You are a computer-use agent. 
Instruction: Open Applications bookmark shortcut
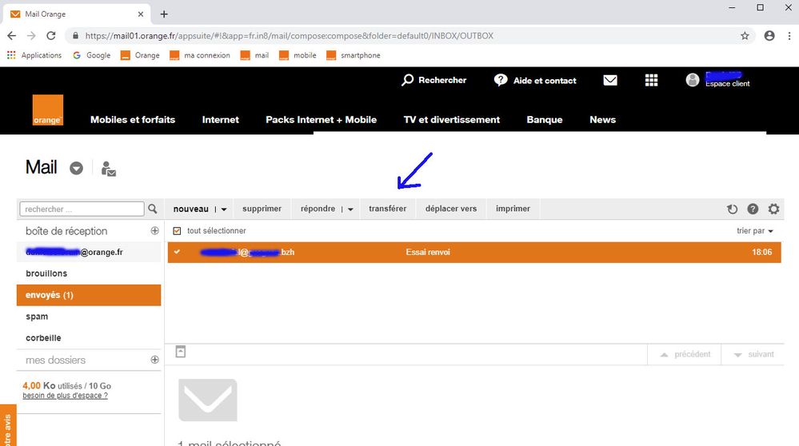[34, 55]
